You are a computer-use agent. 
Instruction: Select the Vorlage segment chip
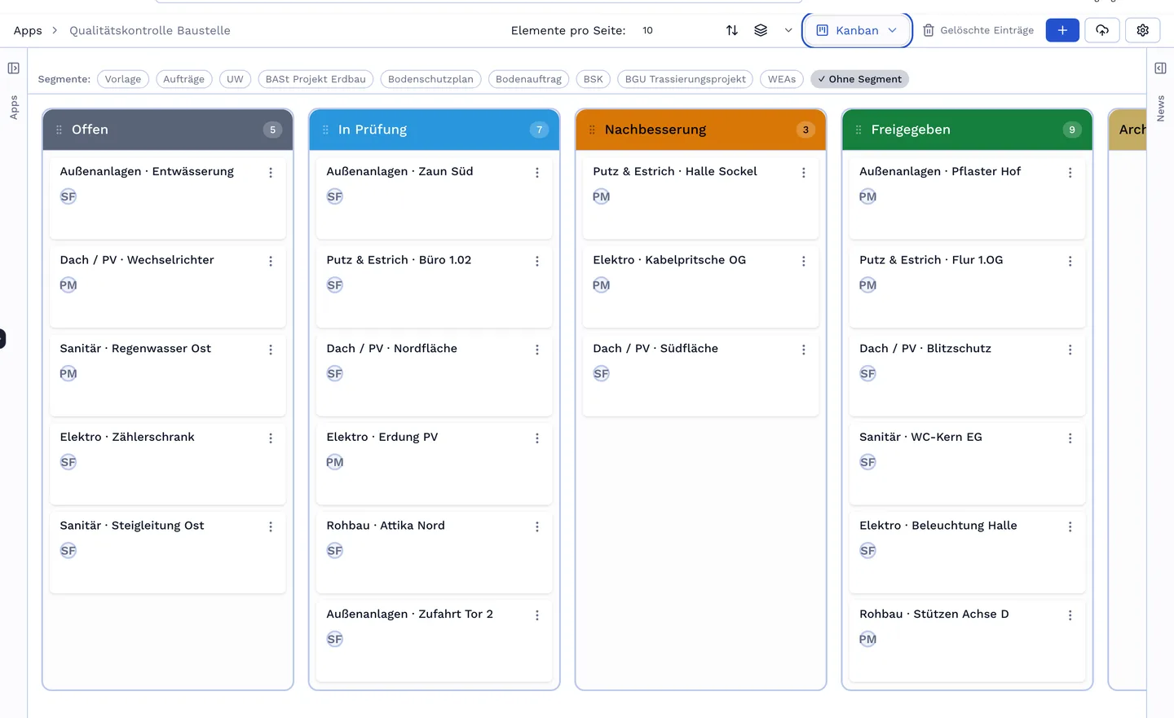click(123, 79)
